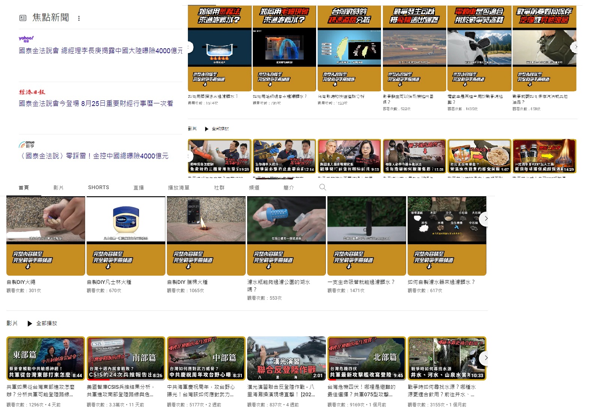The width and height of the screenshot is (600, 409).
Task: Go back with left arrow on top shorts carousel
Action: pos(190,47)
